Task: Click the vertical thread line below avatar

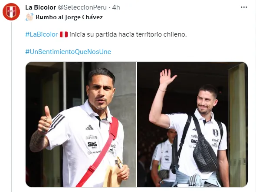Action: (11, 107)
